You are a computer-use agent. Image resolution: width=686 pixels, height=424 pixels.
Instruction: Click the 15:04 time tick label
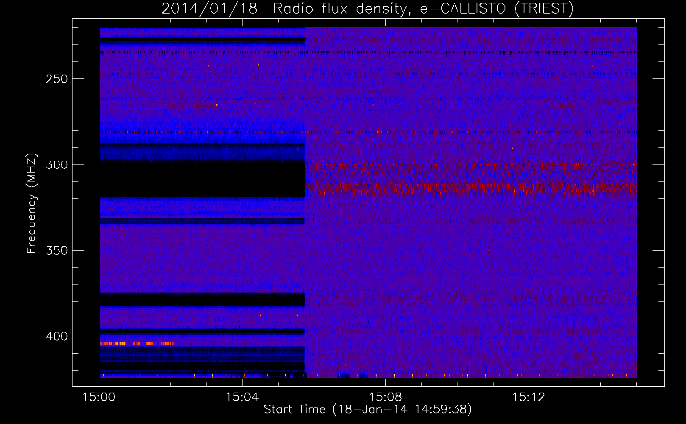[x=242, y=397]
